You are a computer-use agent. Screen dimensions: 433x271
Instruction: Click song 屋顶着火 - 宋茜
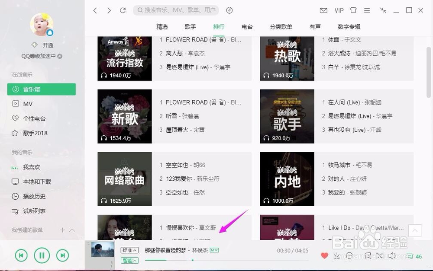(185, 130)
